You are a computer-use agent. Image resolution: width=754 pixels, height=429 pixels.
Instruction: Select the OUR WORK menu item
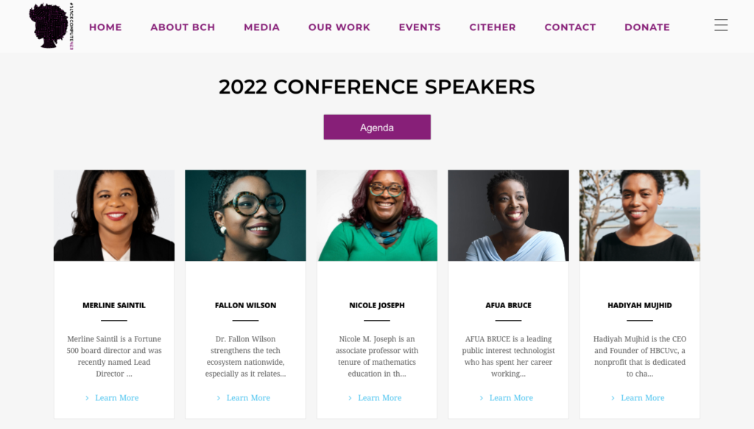[x=339, y=27]
